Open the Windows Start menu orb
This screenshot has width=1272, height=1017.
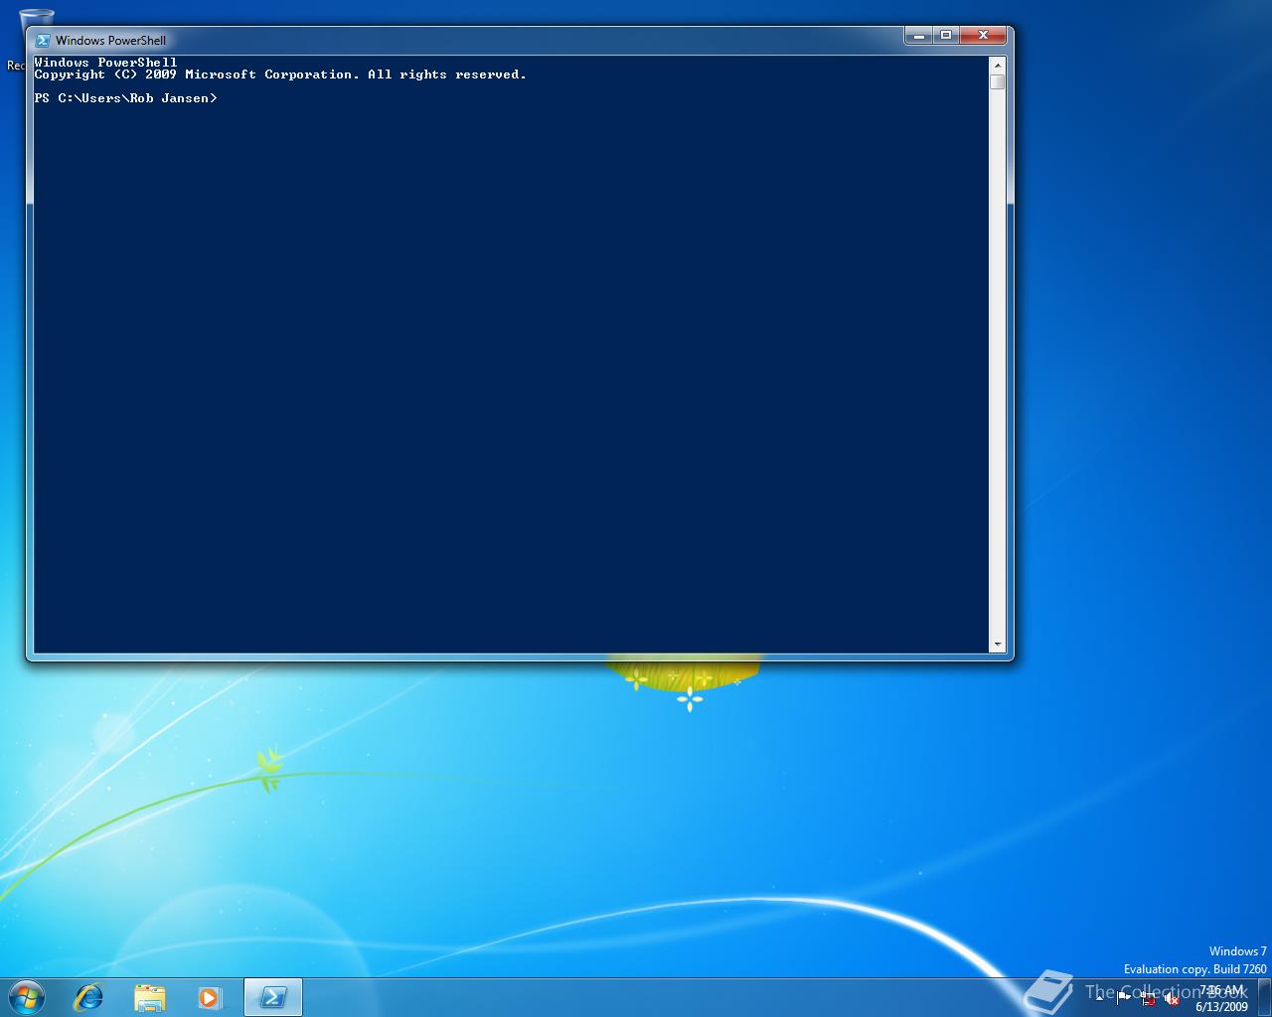click(27, 996)
